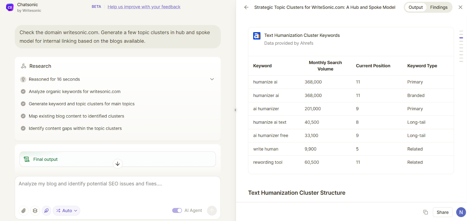Click the Text Humanization Cluster Structure heading

point(297,193)
